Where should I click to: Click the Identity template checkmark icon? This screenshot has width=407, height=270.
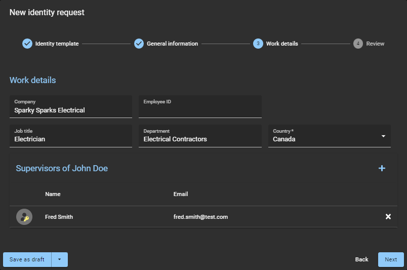[x=27, y=44]
